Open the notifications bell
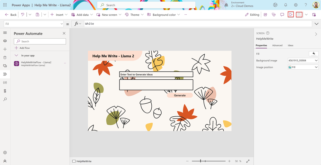Viewport: 321px width, 165px height. pyautogui.click(x=286, y=5)
